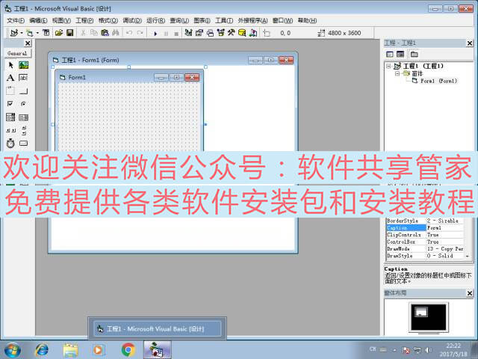Collapse the 窗体 folder node
The image size is (478, 359).
pos(397,73)
